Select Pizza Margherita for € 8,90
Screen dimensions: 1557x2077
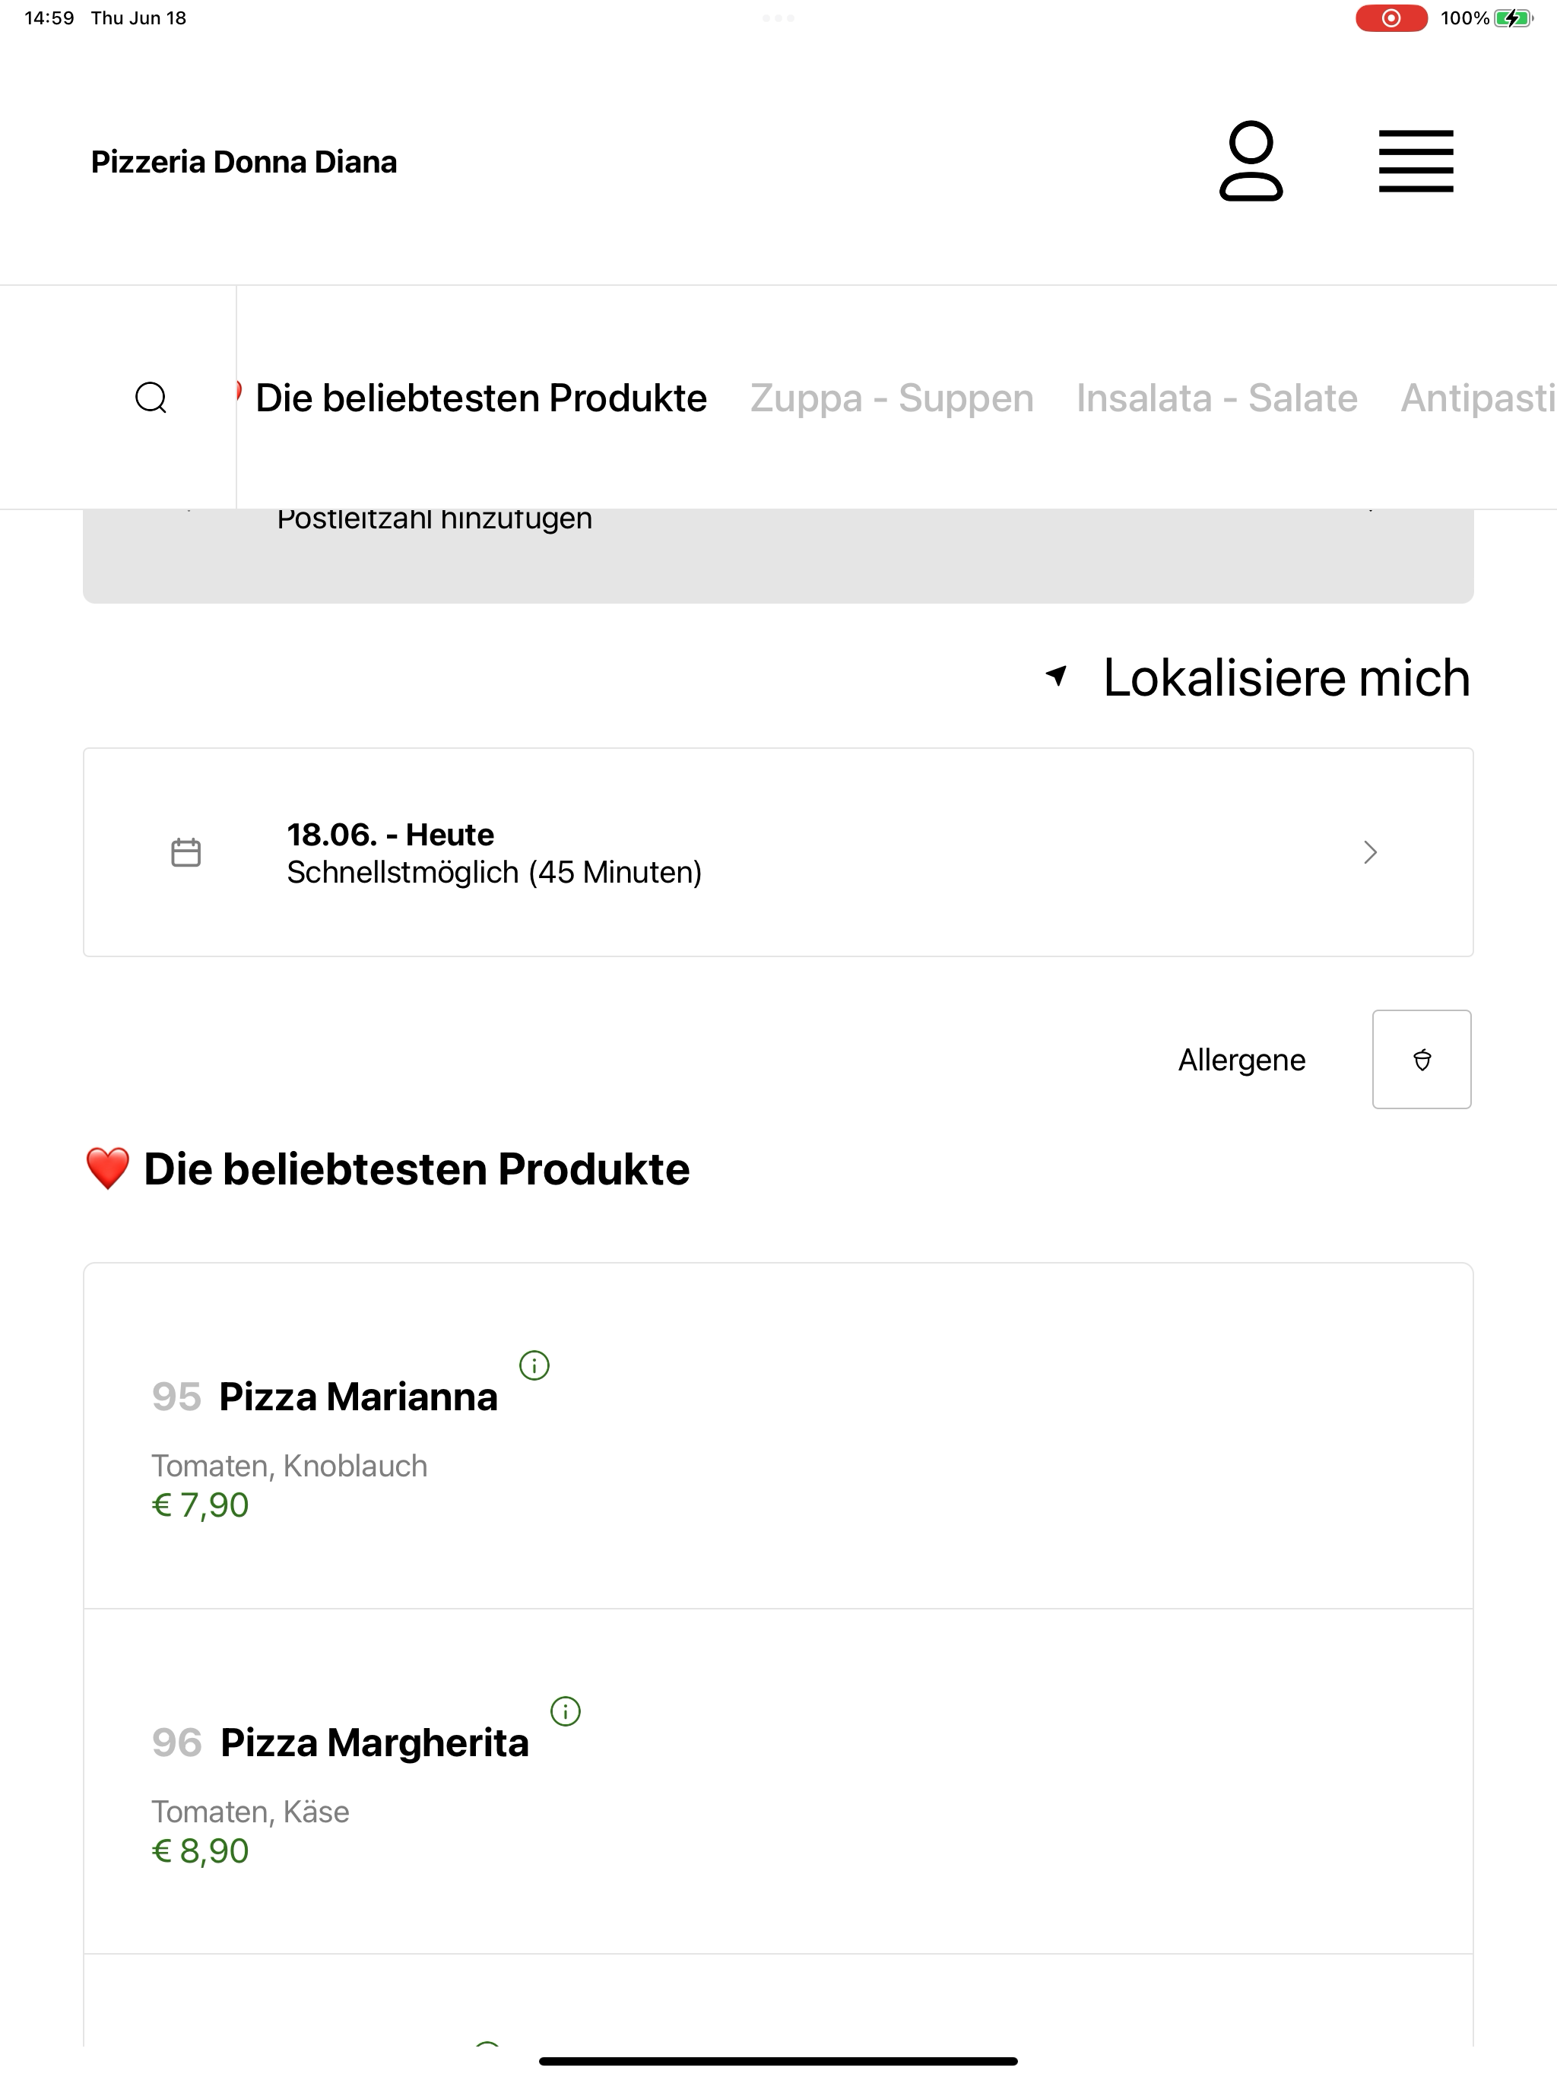778,1781
